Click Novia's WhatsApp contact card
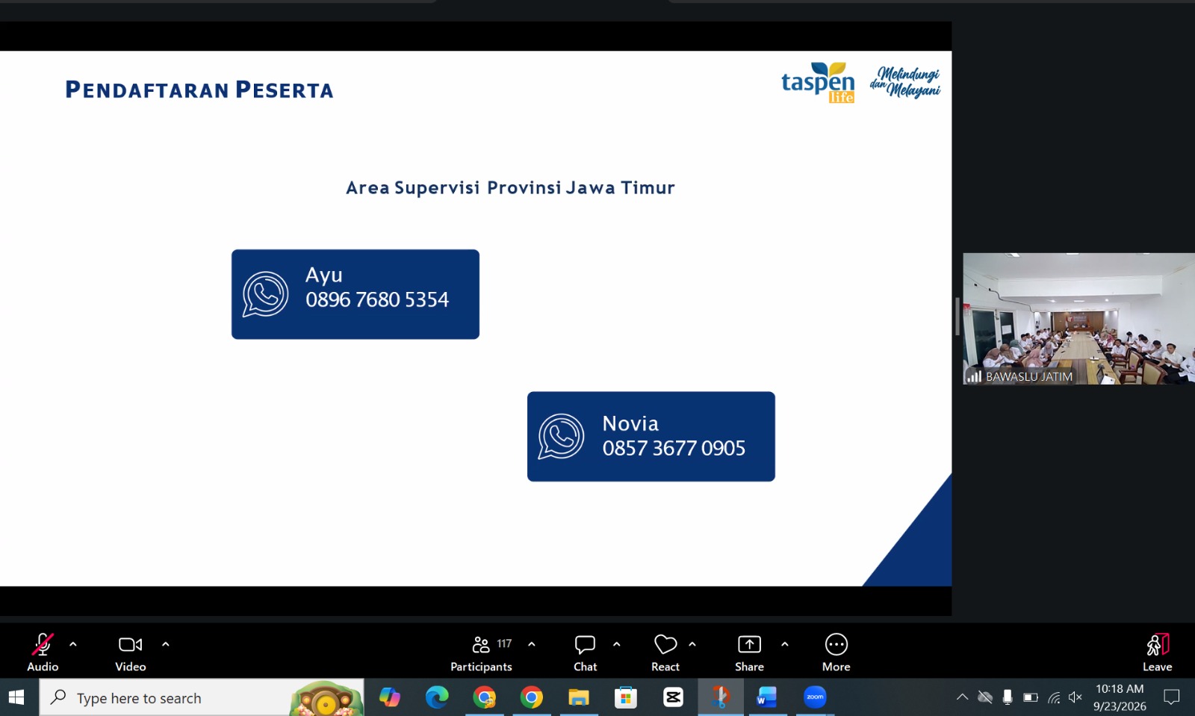1195x716 pixels. point(651,437)
